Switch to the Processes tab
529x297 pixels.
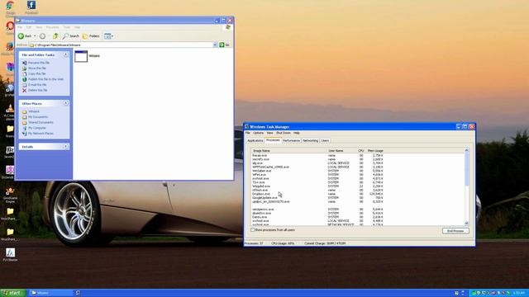coord(273,140)
